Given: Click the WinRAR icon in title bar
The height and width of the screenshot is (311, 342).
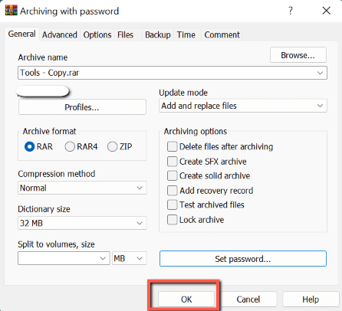Looking at the screenshot, I should pyautogui.click(x=12, y=11).
